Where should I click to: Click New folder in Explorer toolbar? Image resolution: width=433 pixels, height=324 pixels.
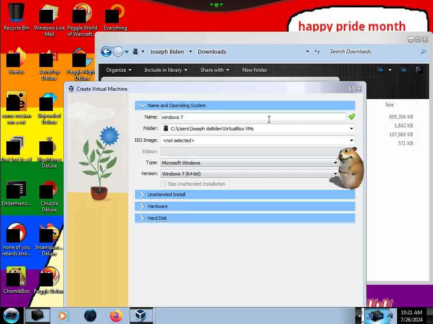pyautogui.click(x=255, y=70)
